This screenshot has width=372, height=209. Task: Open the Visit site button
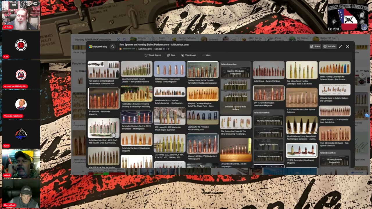[330, 46]
